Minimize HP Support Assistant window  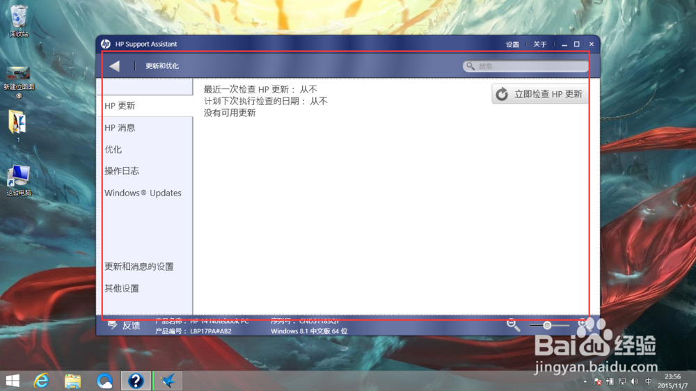(564, 45)
